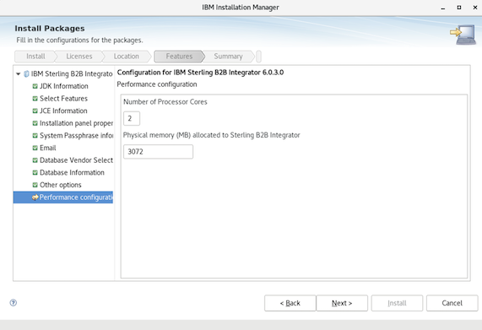Select the JDK Information tree item
The height and width of the screenshot is (330, 482).
click(x=64, y=86)
